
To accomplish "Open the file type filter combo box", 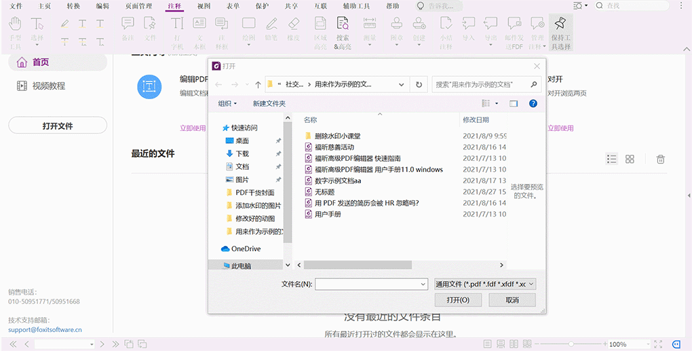I will click(485, 284).
